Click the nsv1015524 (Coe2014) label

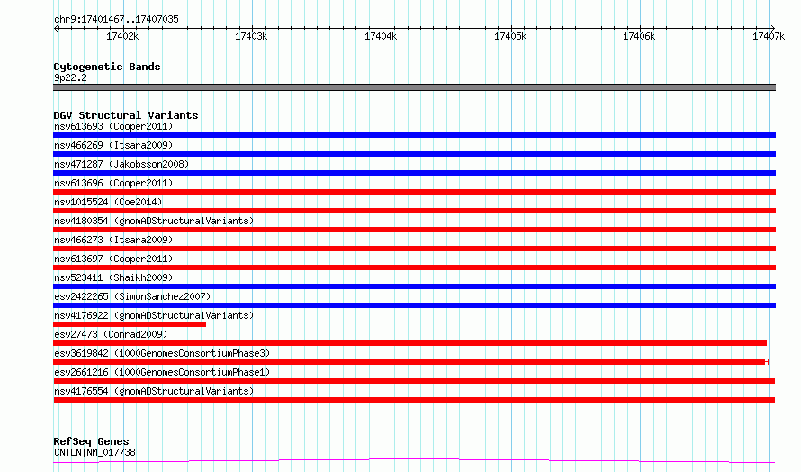click(108, 202)
